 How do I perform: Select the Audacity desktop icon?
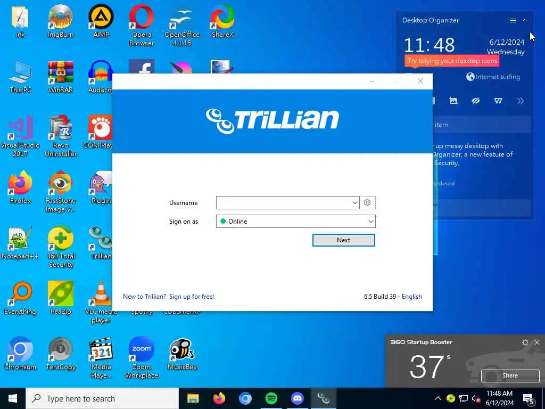100,77
